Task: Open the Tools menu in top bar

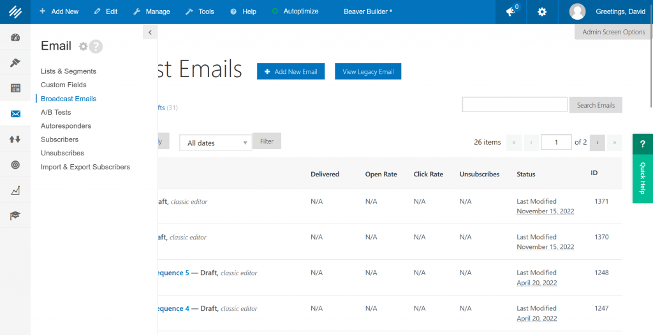Action: pyautogui.click(x=200, y=11)
